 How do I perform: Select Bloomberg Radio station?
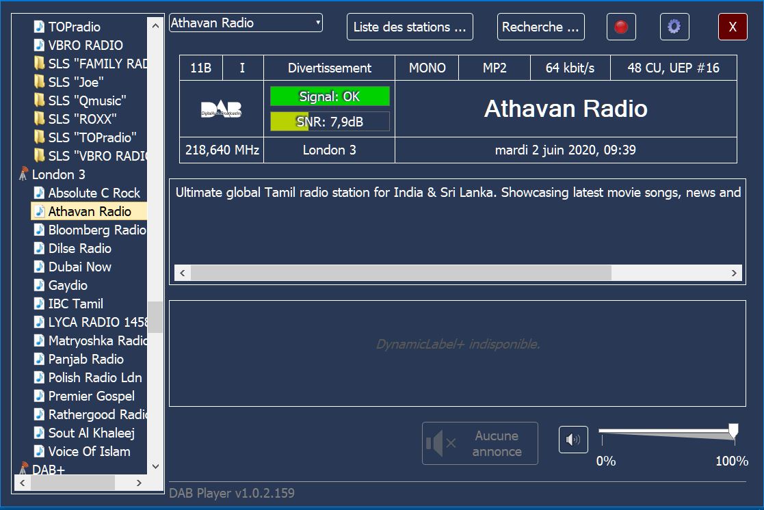[97, 230]
